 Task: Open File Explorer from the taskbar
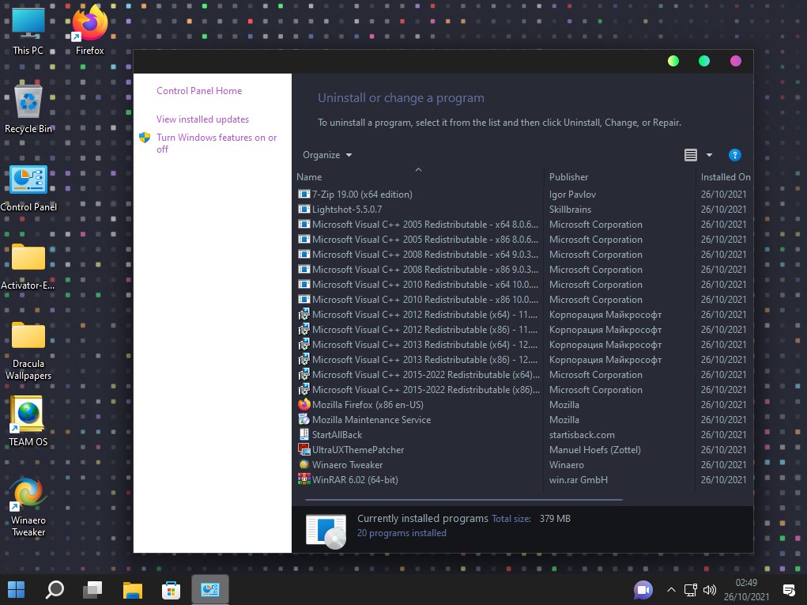point(132,589)
